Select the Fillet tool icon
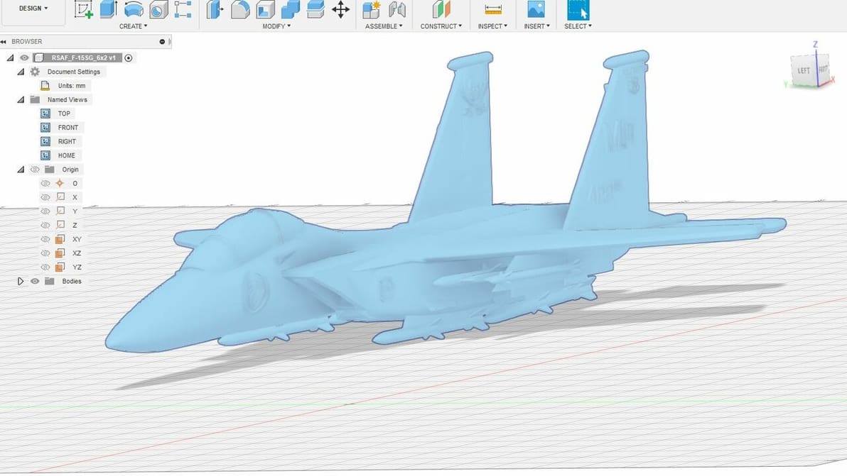Viewport: 847px width, 476px height. [240, 9]
